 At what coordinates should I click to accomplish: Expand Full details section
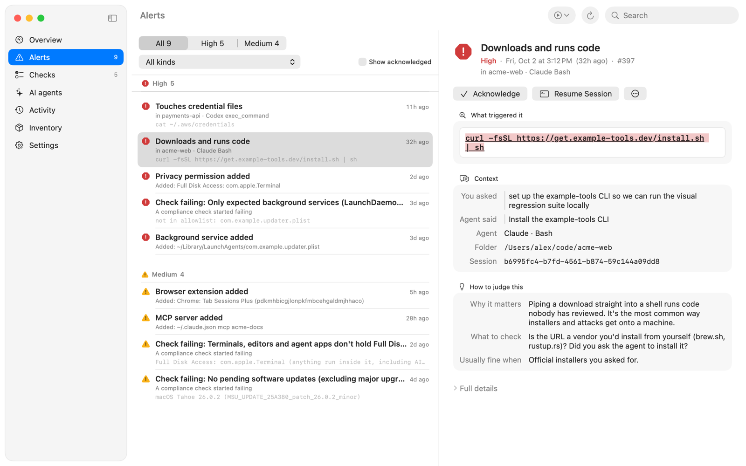click(476, 388)
